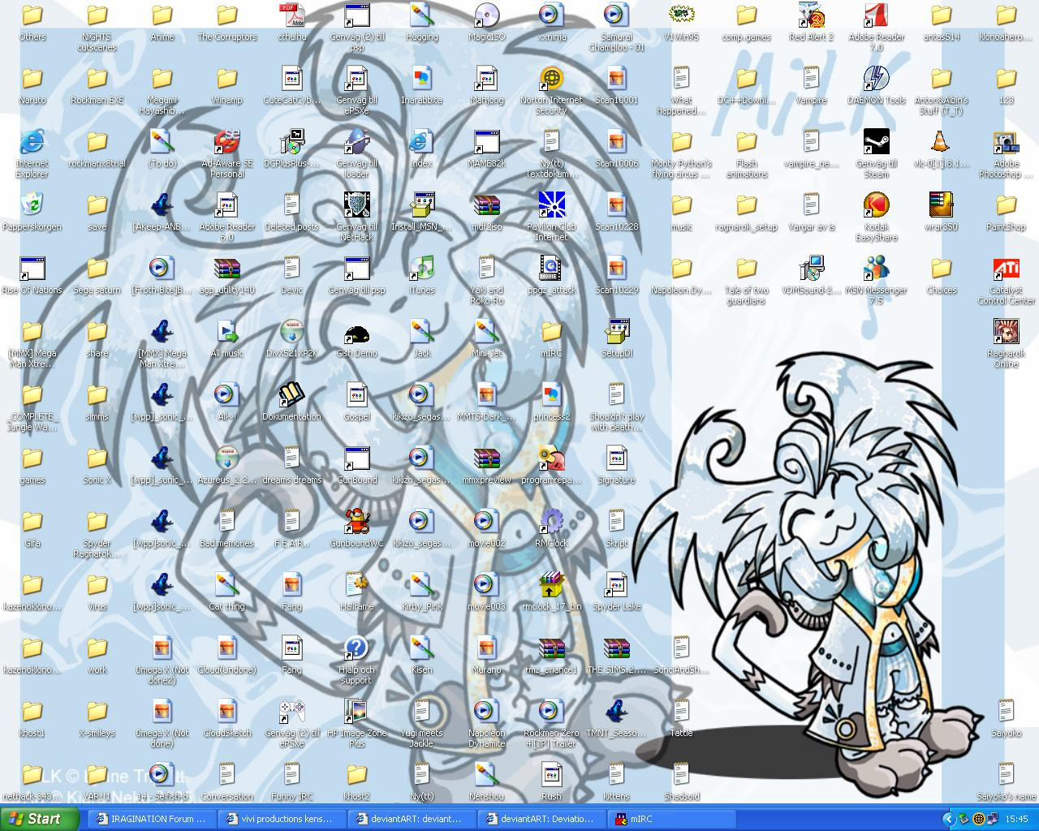Select the Red Alert 2 icon
1039x831 pixels.
click(811, 15)
